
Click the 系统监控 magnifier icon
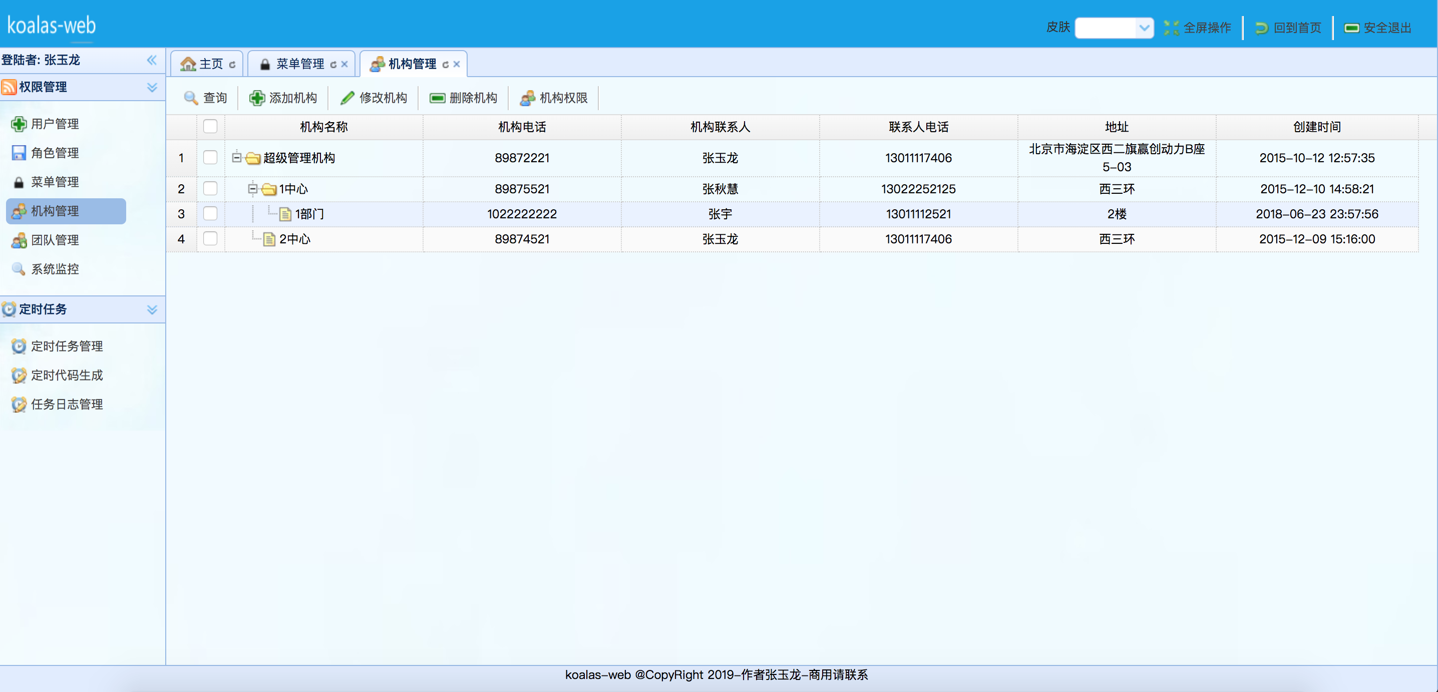click(19, 269)
